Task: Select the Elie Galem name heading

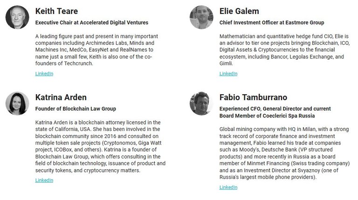Action: [x=239, y=11]
